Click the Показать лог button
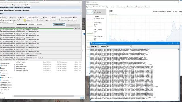This screenshot has width=182, height=102. click(59, 25)
